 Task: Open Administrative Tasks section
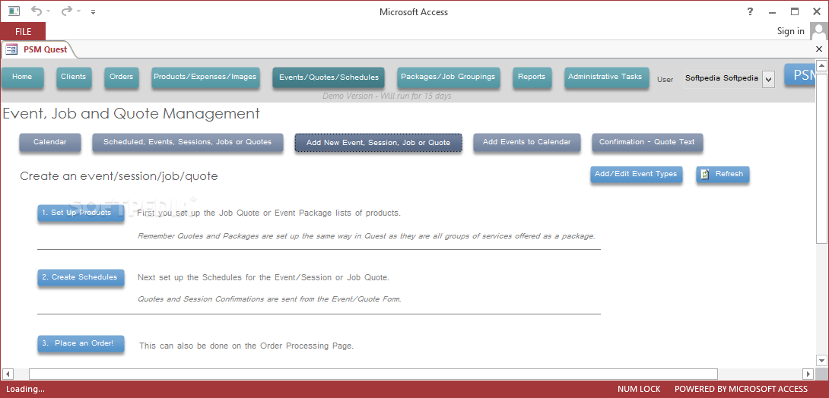pos(606,77)
